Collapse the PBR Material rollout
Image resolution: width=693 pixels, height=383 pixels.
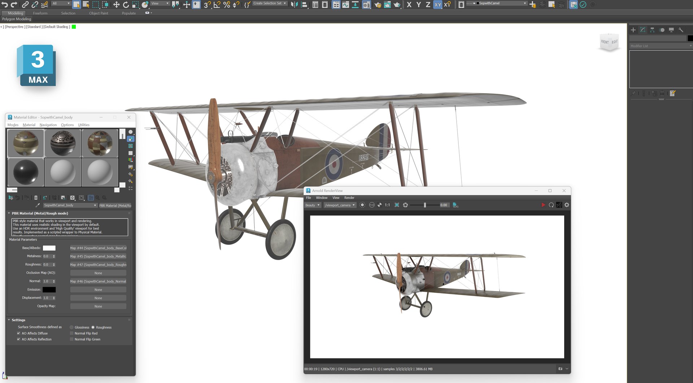9,213
